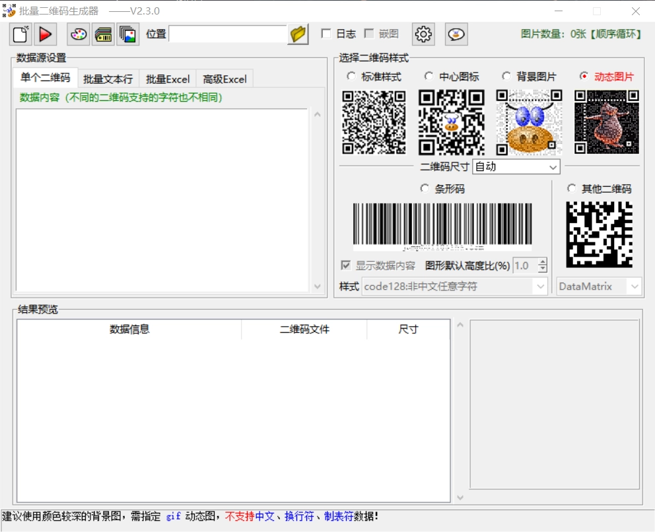
Task: Click the QR image preview pane
Action: coord(555,404)
